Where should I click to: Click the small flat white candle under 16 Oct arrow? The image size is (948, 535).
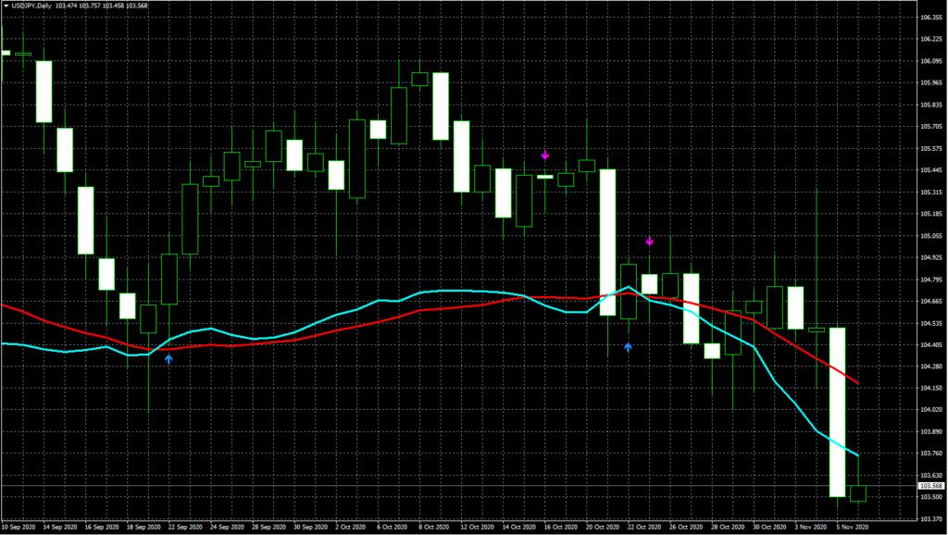(544, 176)
